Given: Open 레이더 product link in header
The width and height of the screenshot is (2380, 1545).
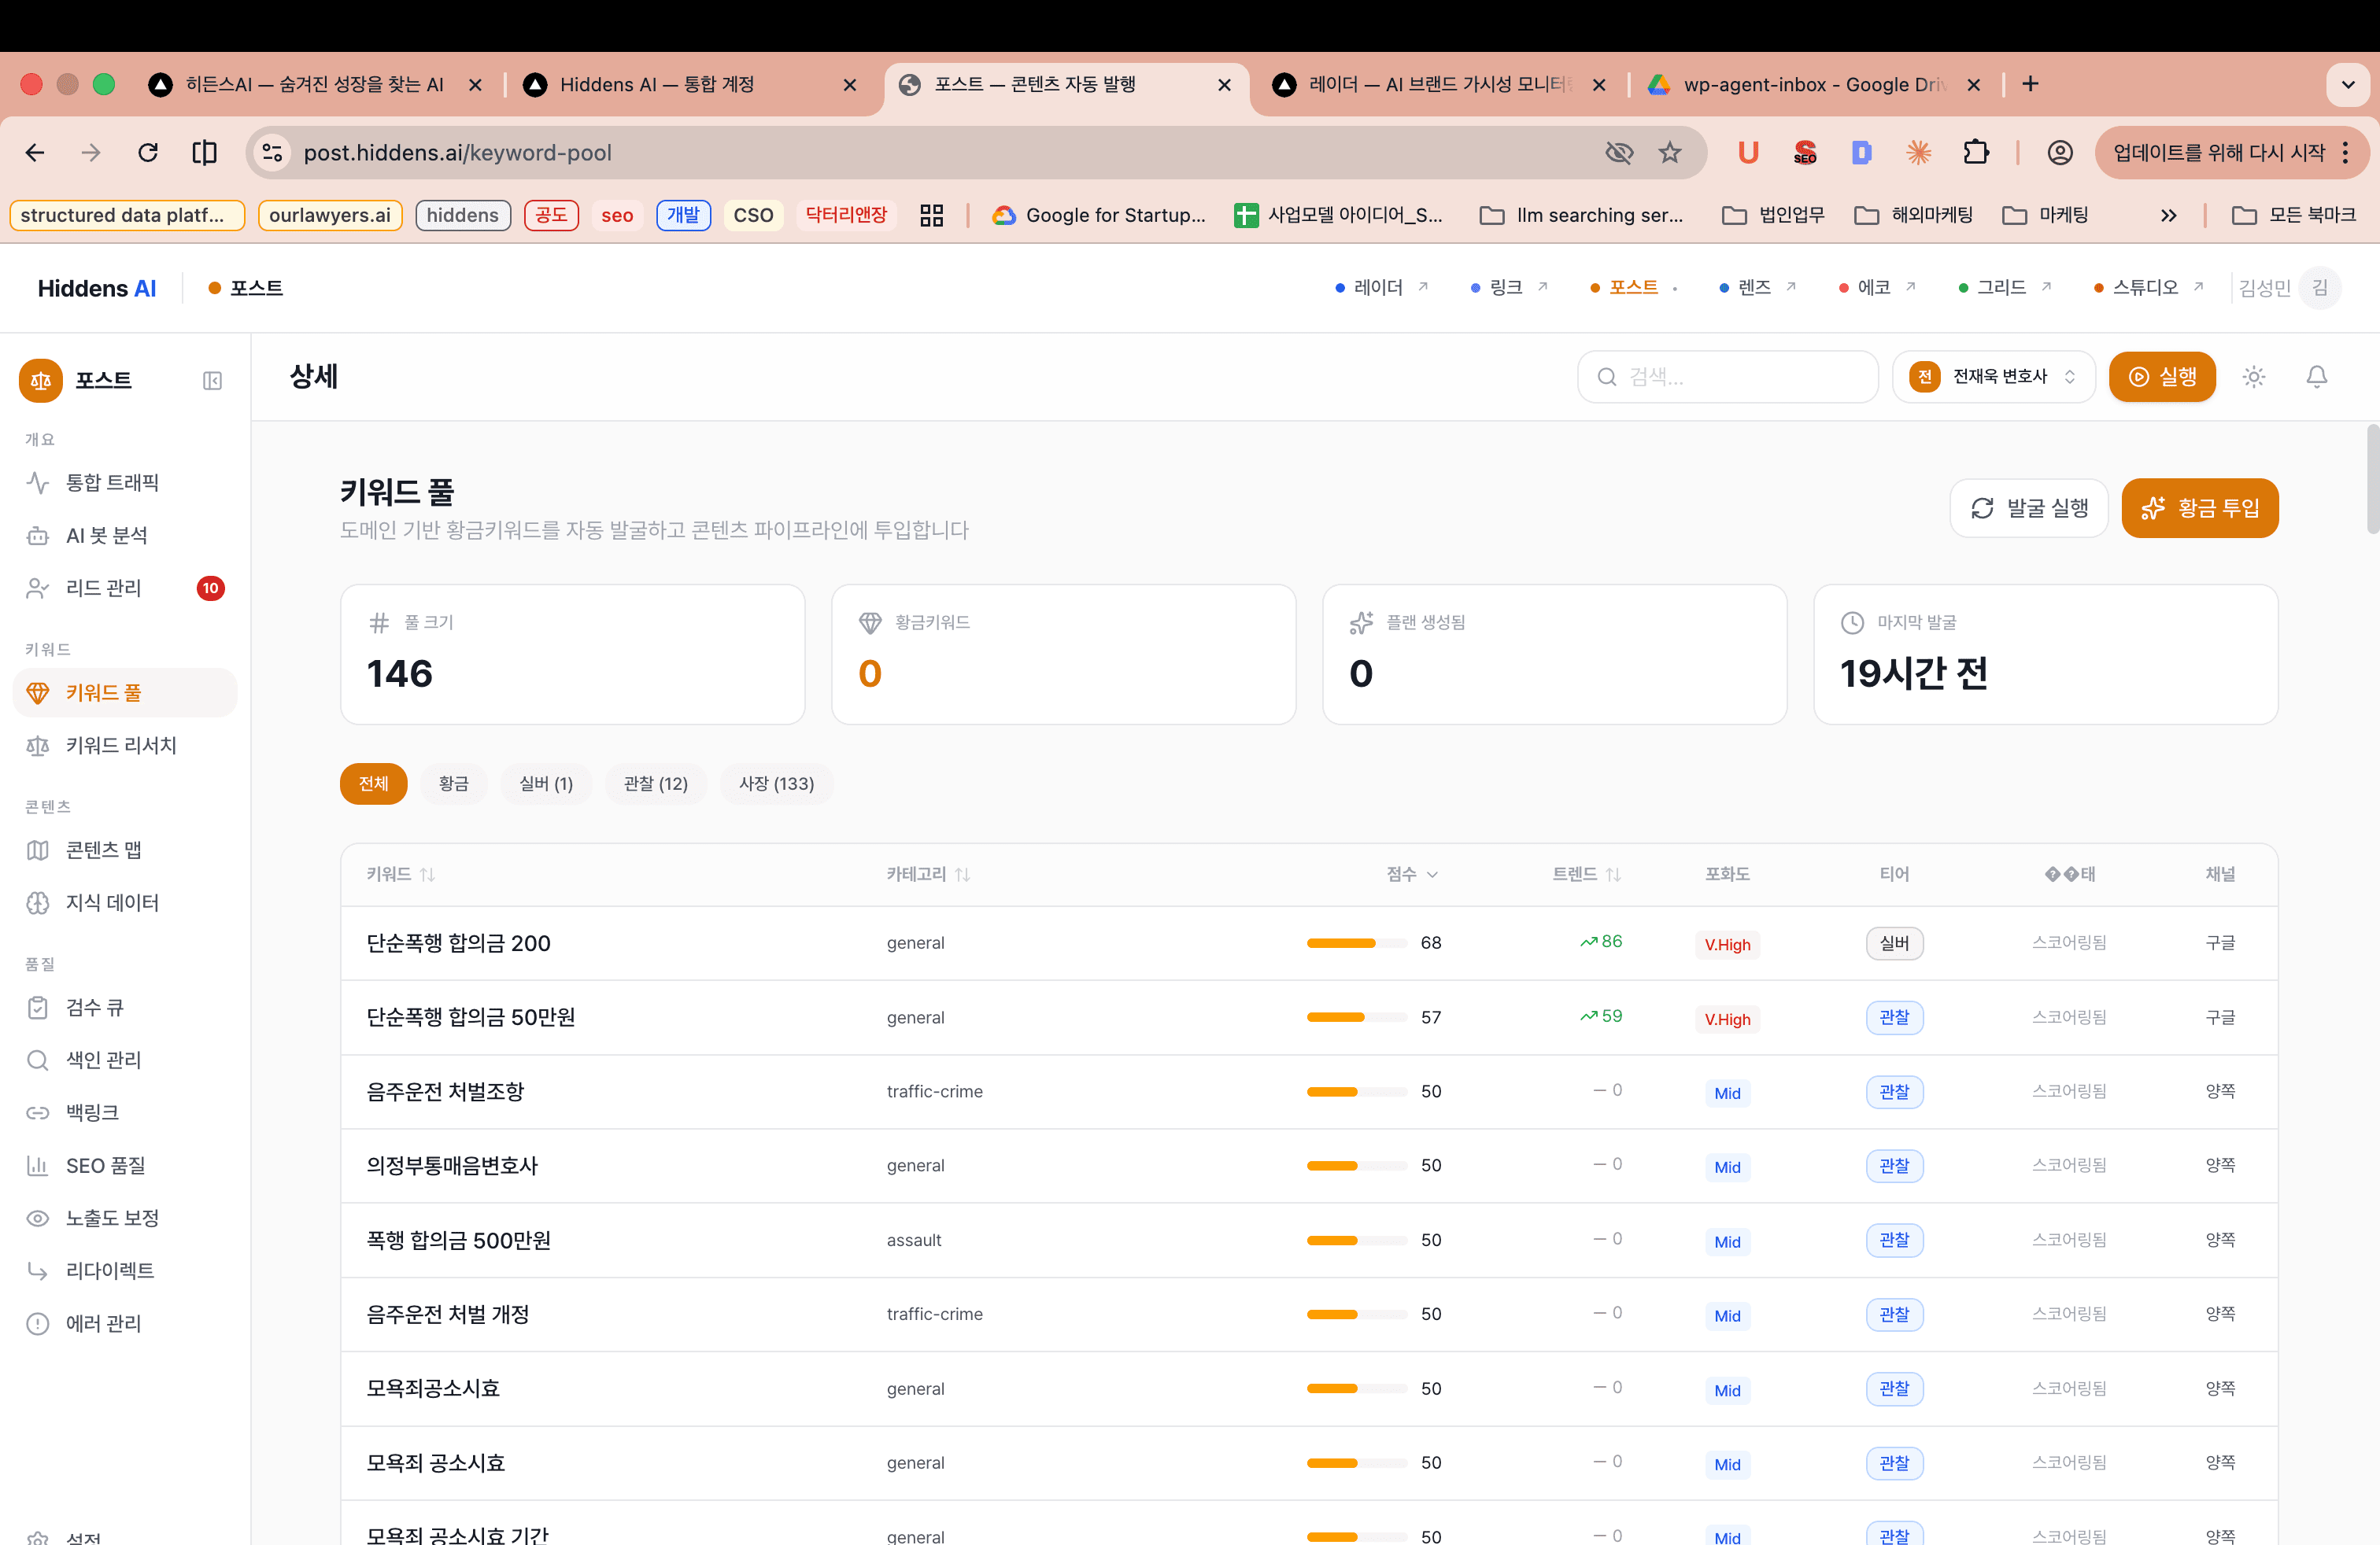Looking at the screenshot, I should (1382, 288).
